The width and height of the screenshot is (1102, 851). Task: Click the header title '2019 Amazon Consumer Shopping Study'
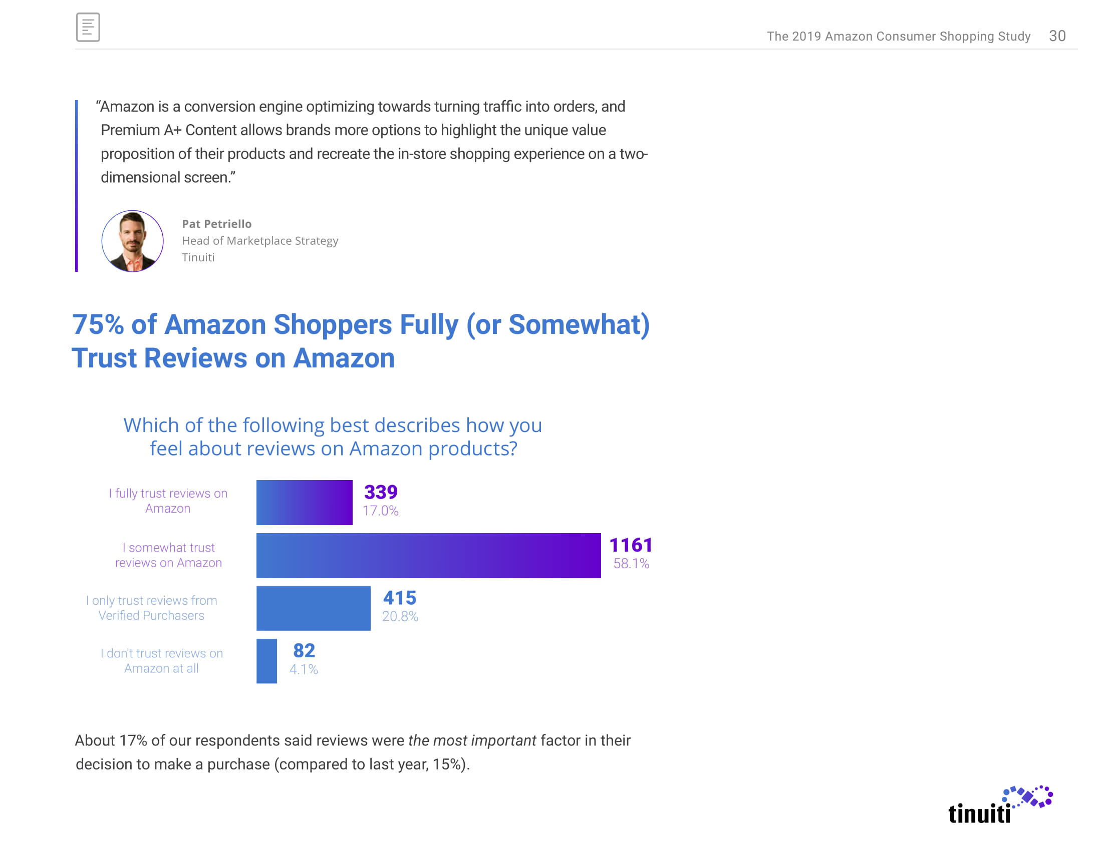[x=898, y=37]
